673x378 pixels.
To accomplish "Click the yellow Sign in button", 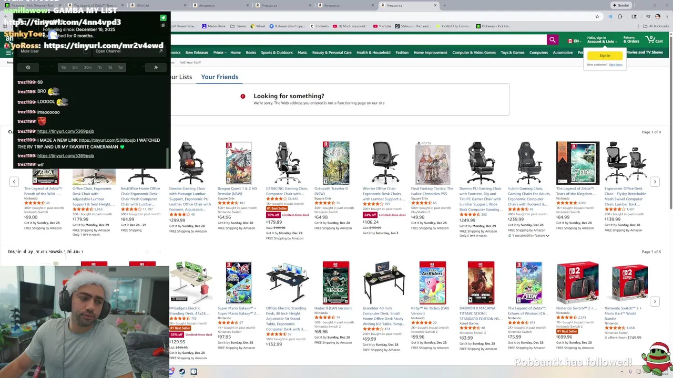I will pos(605,56).
